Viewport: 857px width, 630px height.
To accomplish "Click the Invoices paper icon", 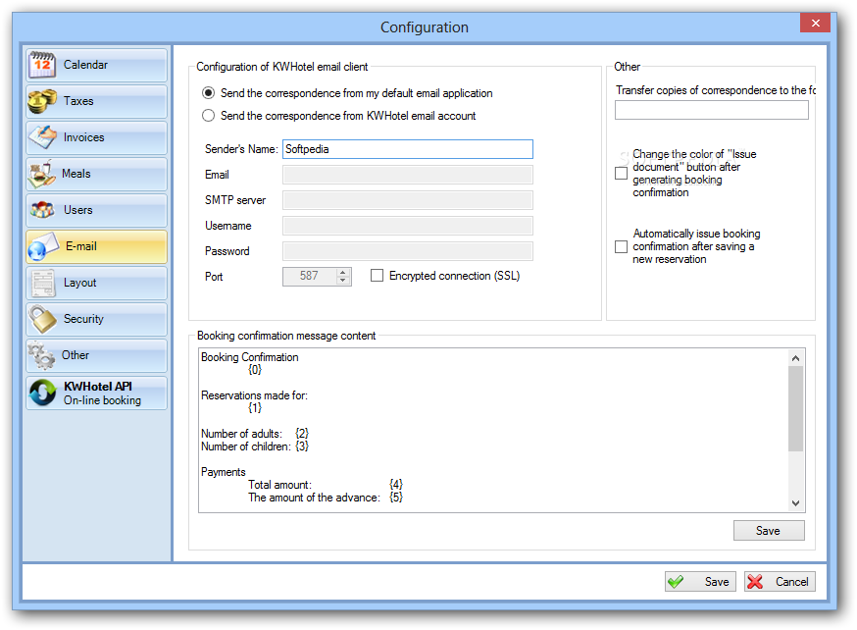I will 42,137.
